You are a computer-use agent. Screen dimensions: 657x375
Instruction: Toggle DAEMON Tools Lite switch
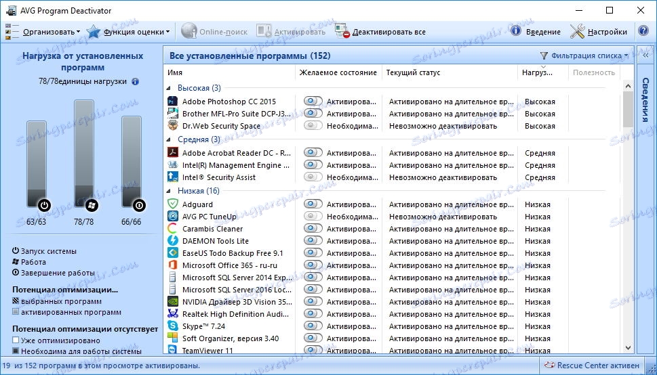[x=313, y=241]
